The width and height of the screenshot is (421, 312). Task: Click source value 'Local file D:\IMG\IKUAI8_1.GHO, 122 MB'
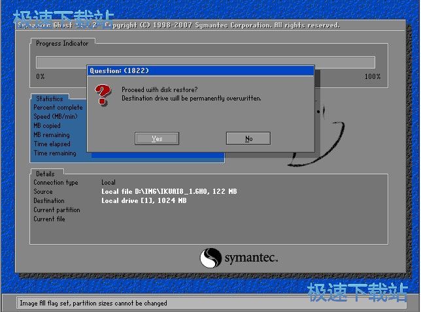pos(169,191)
